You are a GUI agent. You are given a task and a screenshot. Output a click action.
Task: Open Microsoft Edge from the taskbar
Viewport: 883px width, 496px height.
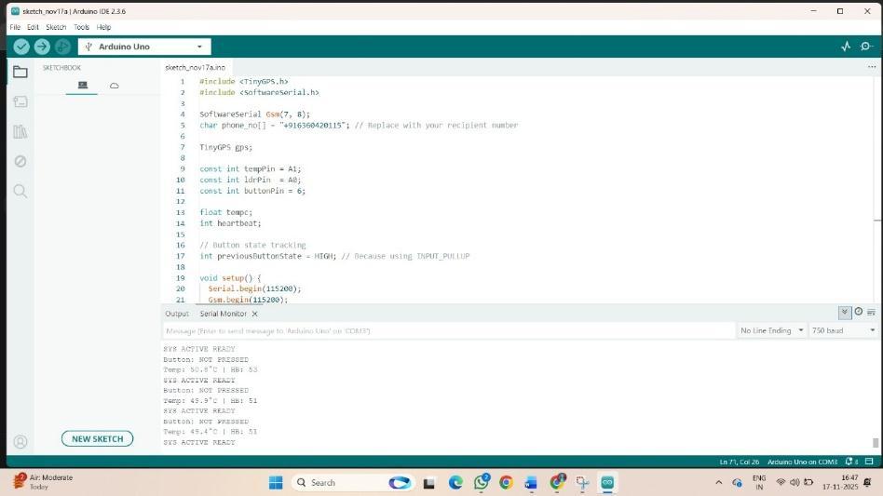455,482
